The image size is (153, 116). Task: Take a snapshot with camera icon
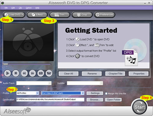41,73
